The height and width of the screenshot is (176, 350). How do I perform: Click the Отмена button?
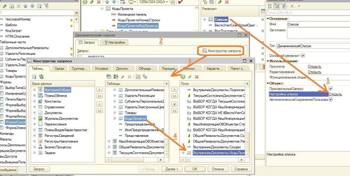tap(218, 169)
